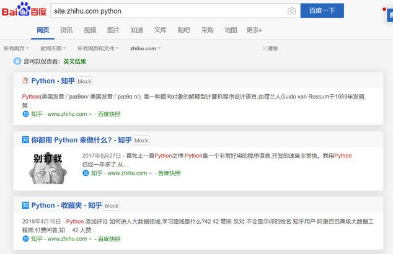Viewport: 393px width, 254px height.
Task: Switch to the 地图 tab
Action: 231,30
